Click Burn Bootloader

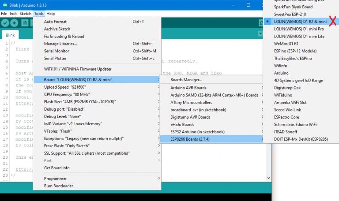(x=58, y=186)
